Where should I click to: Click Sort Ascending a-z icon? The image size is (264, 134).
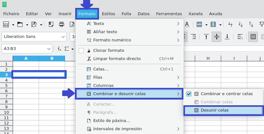[241, 24]
